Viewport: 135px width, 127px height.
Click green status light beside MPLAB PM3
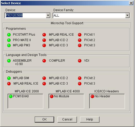coord(9,45)
